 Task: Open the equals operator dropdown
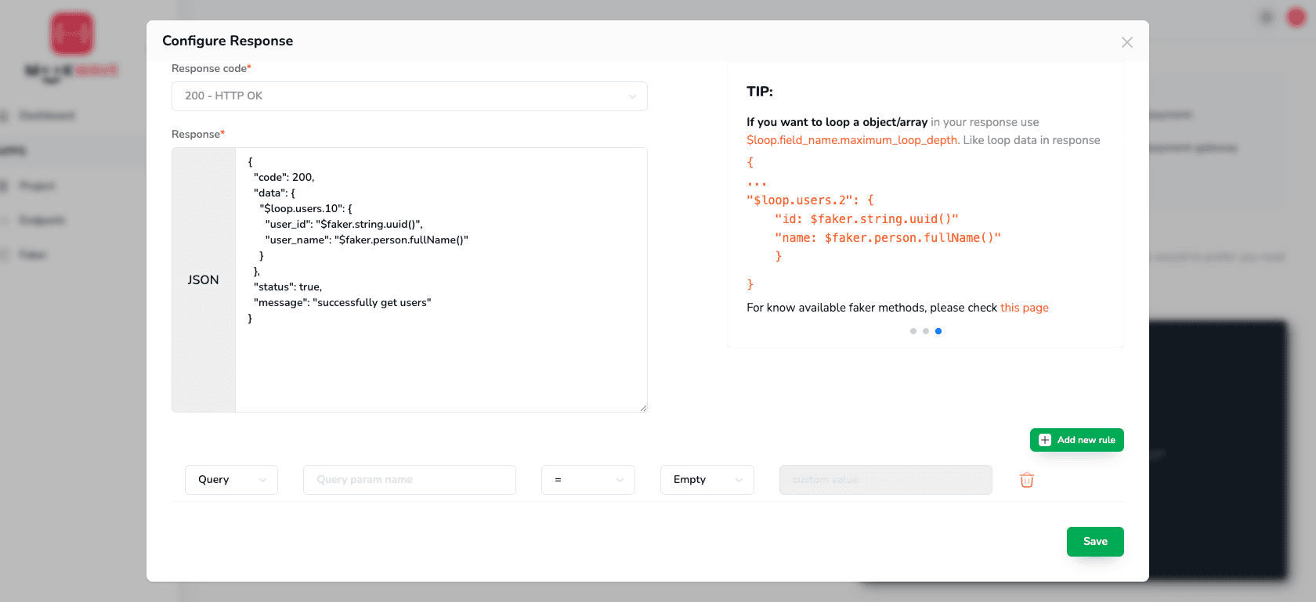click(x=588, y=480)
